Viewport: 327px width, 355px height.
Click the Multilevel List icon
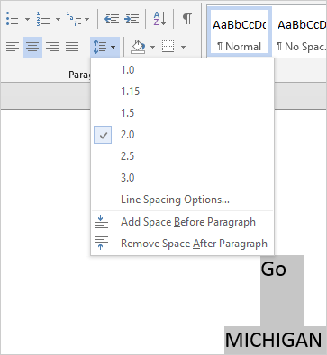point(74,19)
